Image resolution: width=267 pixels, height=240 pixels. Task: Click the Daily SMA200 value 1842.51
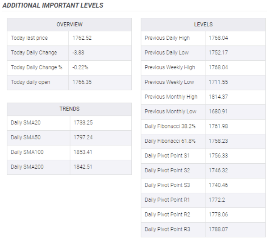pos(83,167)
